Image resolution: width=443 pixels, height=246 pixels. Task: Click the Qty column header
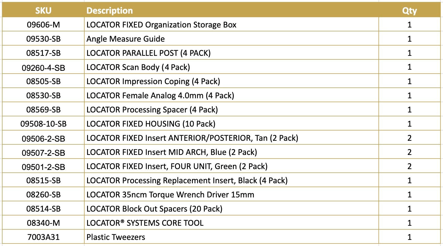[x=409, y=11]
